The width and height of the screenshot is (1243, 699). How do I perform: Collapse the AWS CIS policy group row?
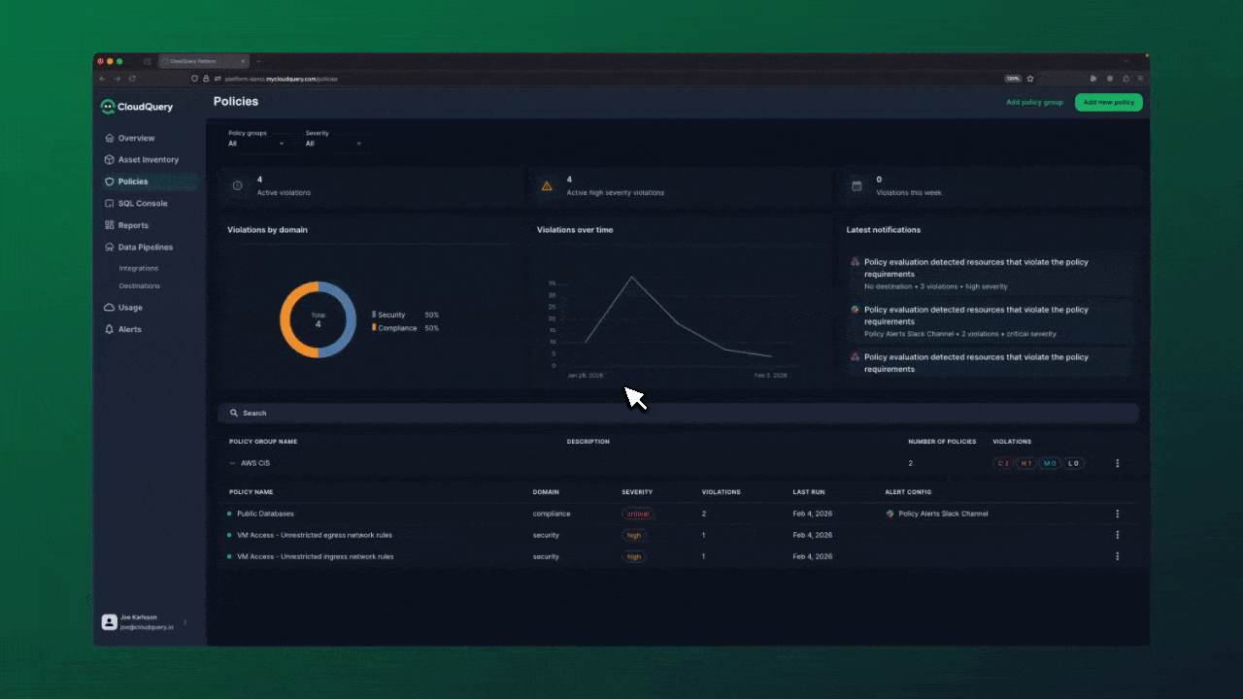(x=233, y=463)
